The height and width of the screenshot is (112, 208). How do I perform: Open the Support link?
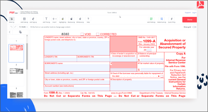tap(188, 13)
